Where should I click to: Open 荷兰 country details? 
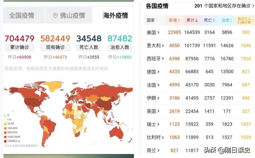point(153,150)
